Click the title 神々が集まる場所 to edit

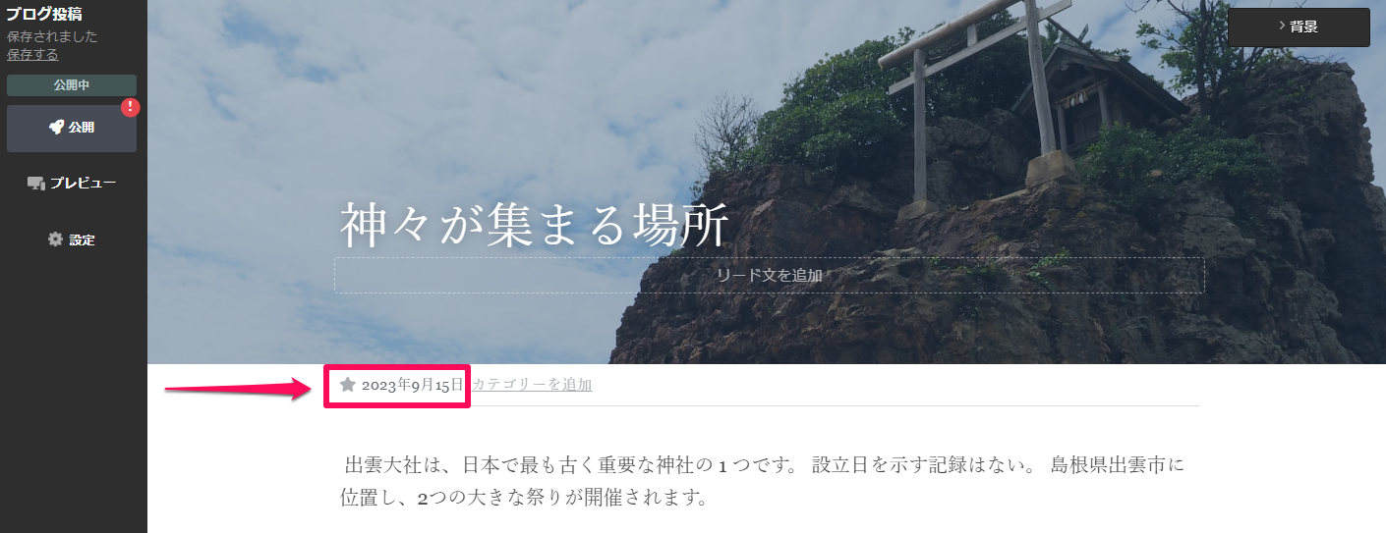tap(535, 226)
